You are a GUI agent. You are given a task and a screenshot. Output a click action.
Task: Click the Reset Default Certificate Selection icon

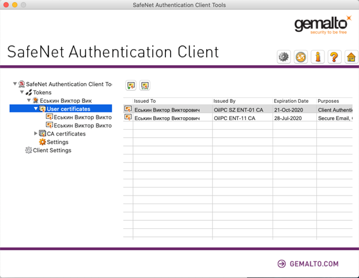pyautogui.click(x=145, y=85)
